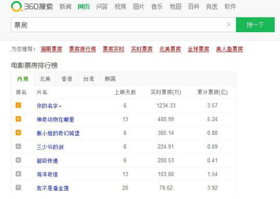Click the real-time value 224.91

[166, 147]
